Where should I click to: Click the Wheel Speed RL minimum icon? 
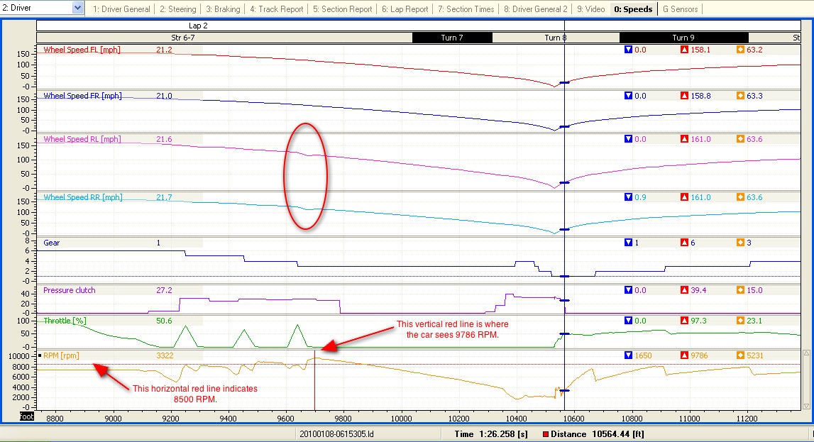[x=628, y=139]
